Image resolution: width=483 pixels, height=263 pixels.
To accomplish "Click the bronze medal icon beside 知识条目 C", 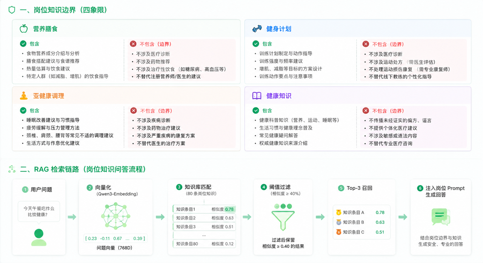I will click(x=338, y=232).
